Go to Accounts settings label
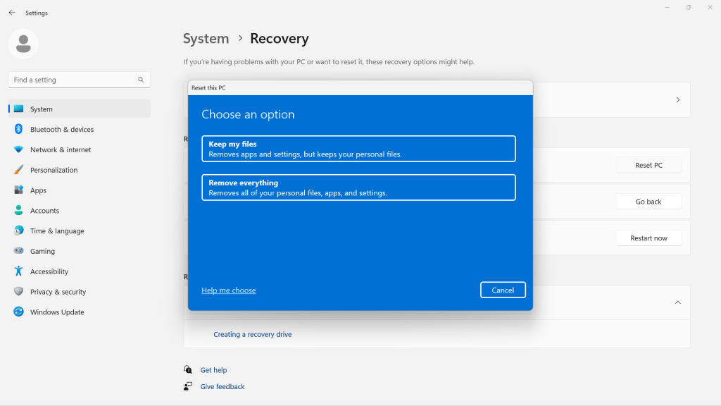 (44, 210)
